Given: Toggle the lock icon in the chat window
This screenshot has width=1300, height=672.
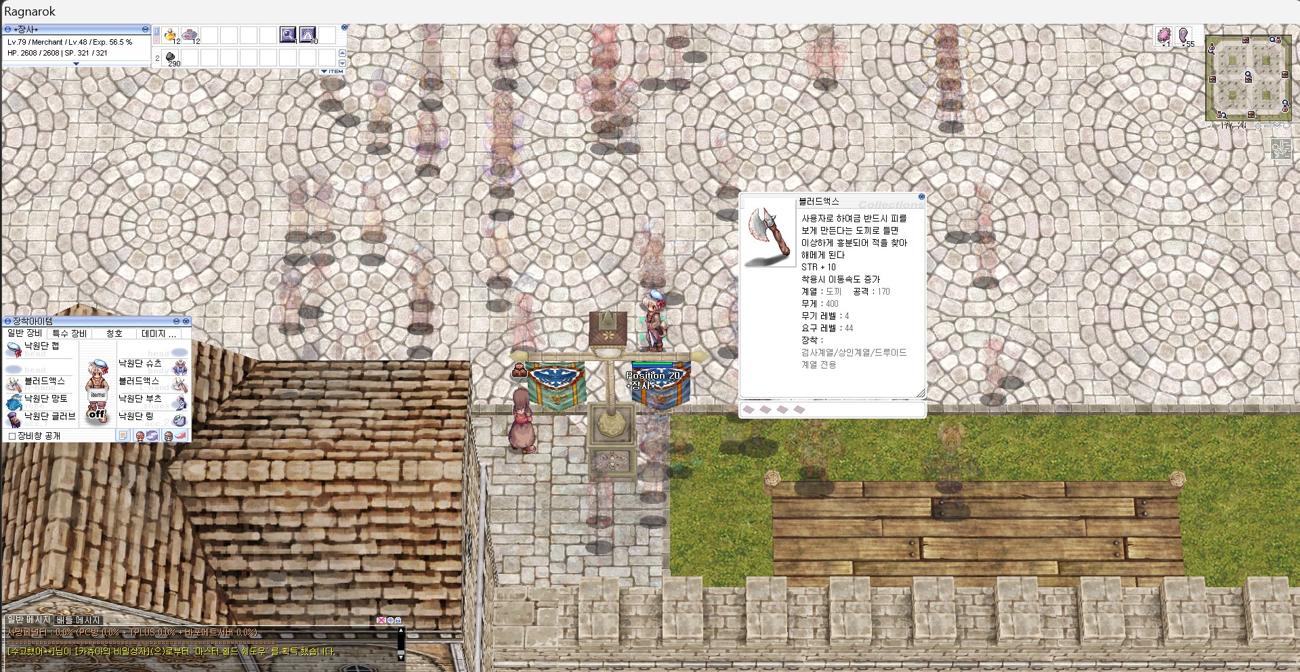Looking at the screenshot, I should pyautogui.click(x=398, y=620).
